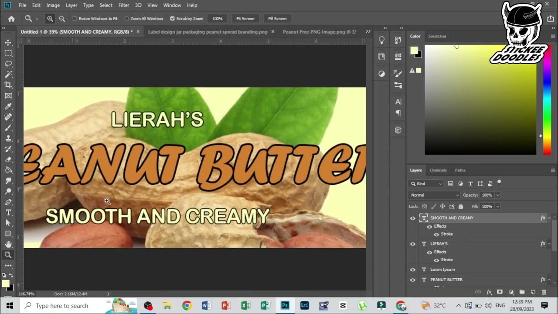Click the Zoom In magnifier option
This screenshot has height=314, width=558.
pos(50,18)
